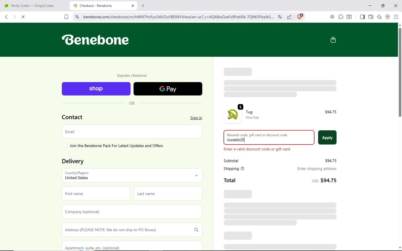This screenshot has width=402, height=251.
Task: Open Brave Shields icon
Action: coord(300,17)
